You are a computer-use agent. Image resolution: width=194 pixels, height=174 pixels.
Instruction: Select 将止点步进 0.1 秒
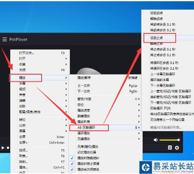pyautogui.click(x=168, y=55)
